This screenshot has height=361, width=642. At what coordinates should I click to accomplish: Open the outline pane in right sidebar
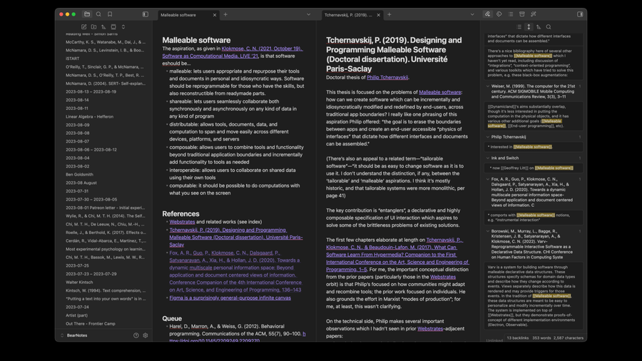[510, 14]
